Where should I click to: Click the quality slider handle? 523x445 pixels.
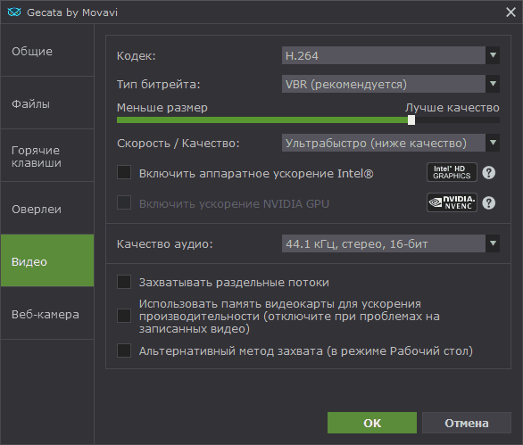pos(411,120)
